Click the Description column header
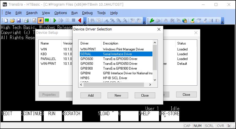This screenshot has width=236, height=129. point(127,43)
